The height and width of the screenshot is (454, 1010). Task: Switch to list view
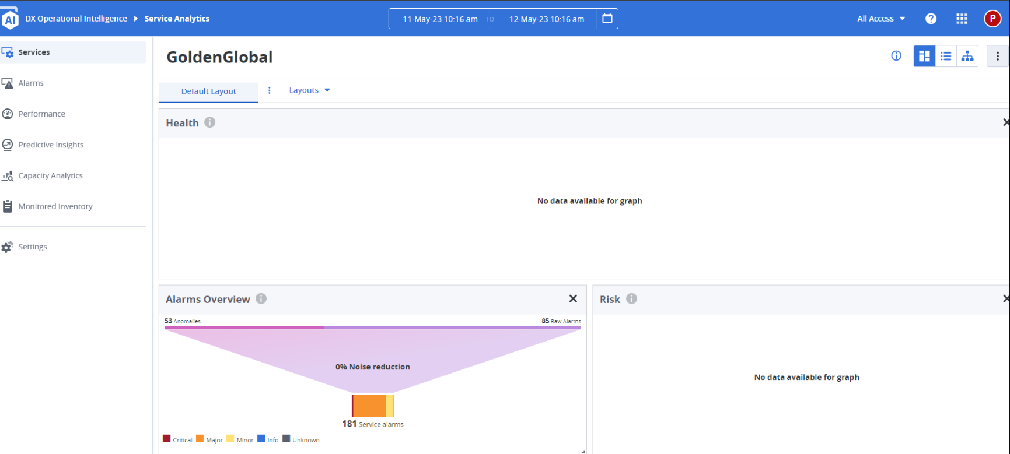tap(946, 56)
